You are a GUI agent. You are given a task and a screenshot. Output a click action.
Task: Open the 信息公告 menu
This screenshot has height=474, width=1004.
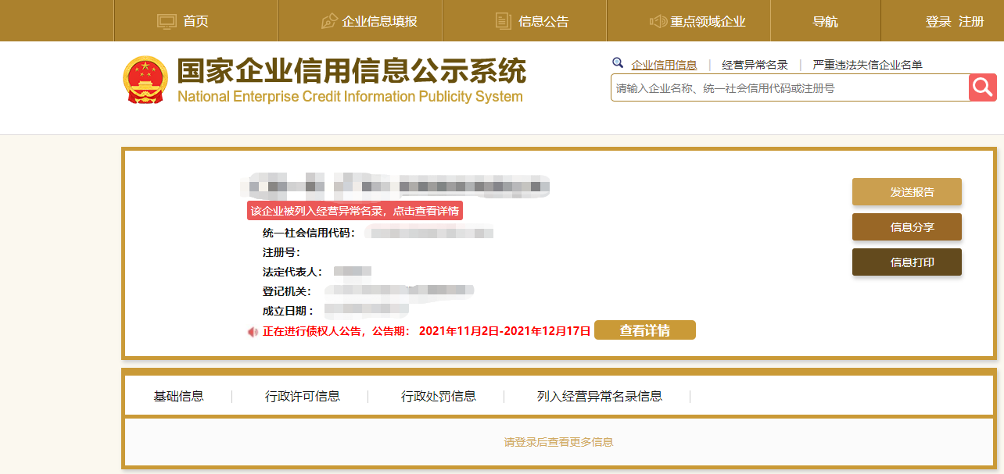tap(543, 21)
